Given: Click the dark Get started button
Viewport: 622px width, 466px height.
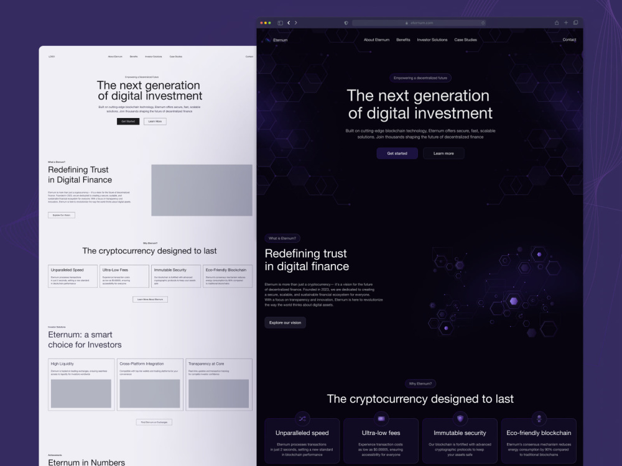Looking at the screenshot, I should pyautogui.click(x=397, y=153).
